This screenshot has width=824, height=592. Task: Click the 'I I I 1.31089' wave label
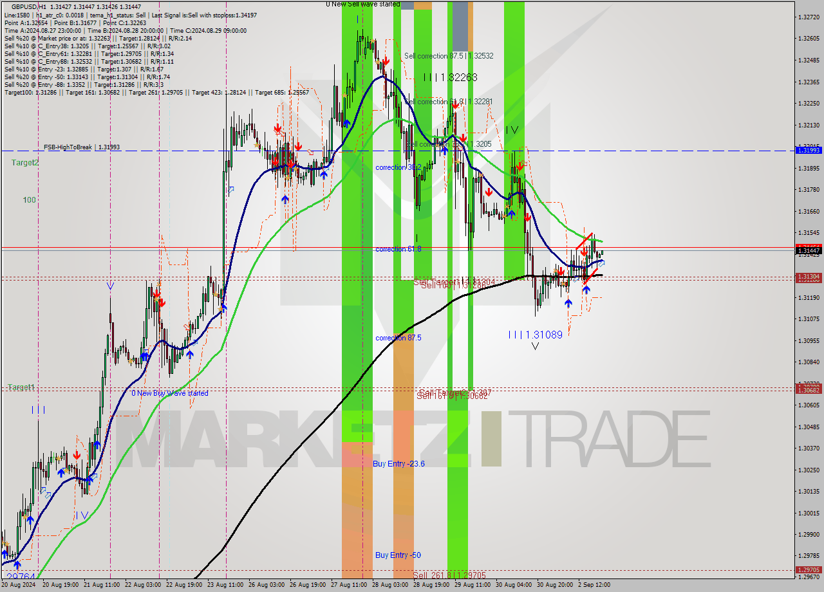click(536, 335)
